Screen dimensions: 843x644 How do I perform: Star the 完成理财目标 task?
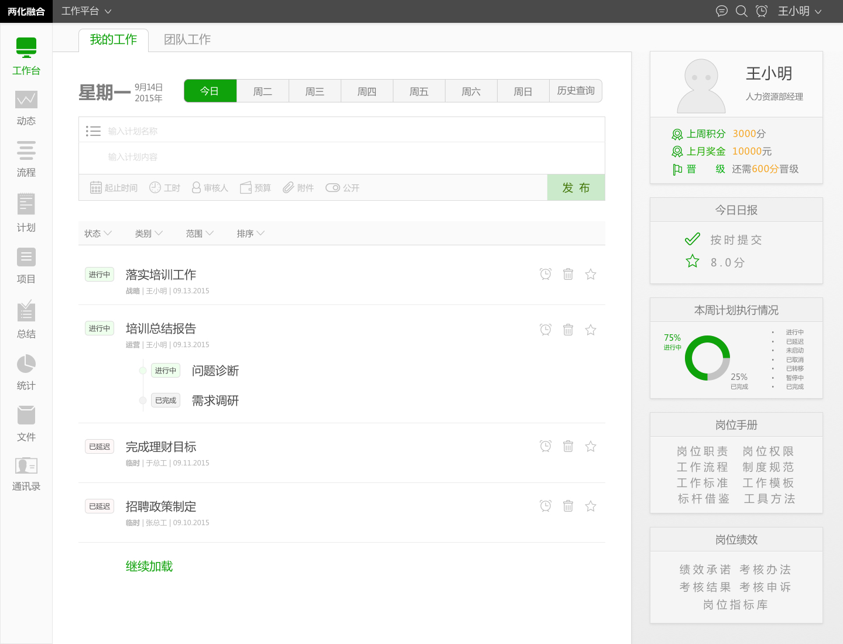point(591,447)
